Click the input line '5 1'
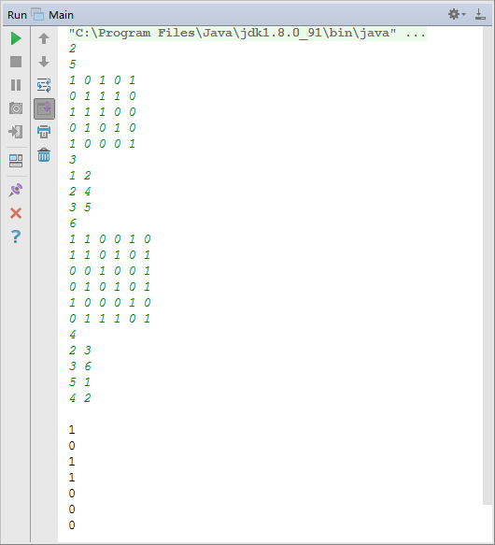495x545 pixels. tap(80, 382)
